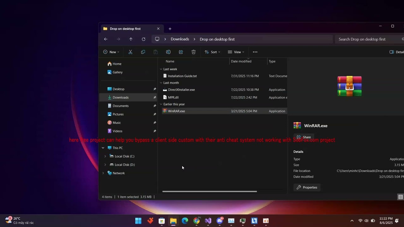Click the horizontal scrollbar of file list
Image resolution: width=404 pixels, height=227 pixels.
[210, 191]
